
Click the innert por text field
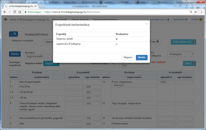pos(134,85)
